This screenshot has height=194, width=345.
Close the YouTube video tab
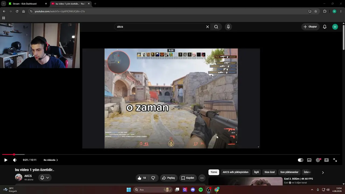(x=89, y=4)
